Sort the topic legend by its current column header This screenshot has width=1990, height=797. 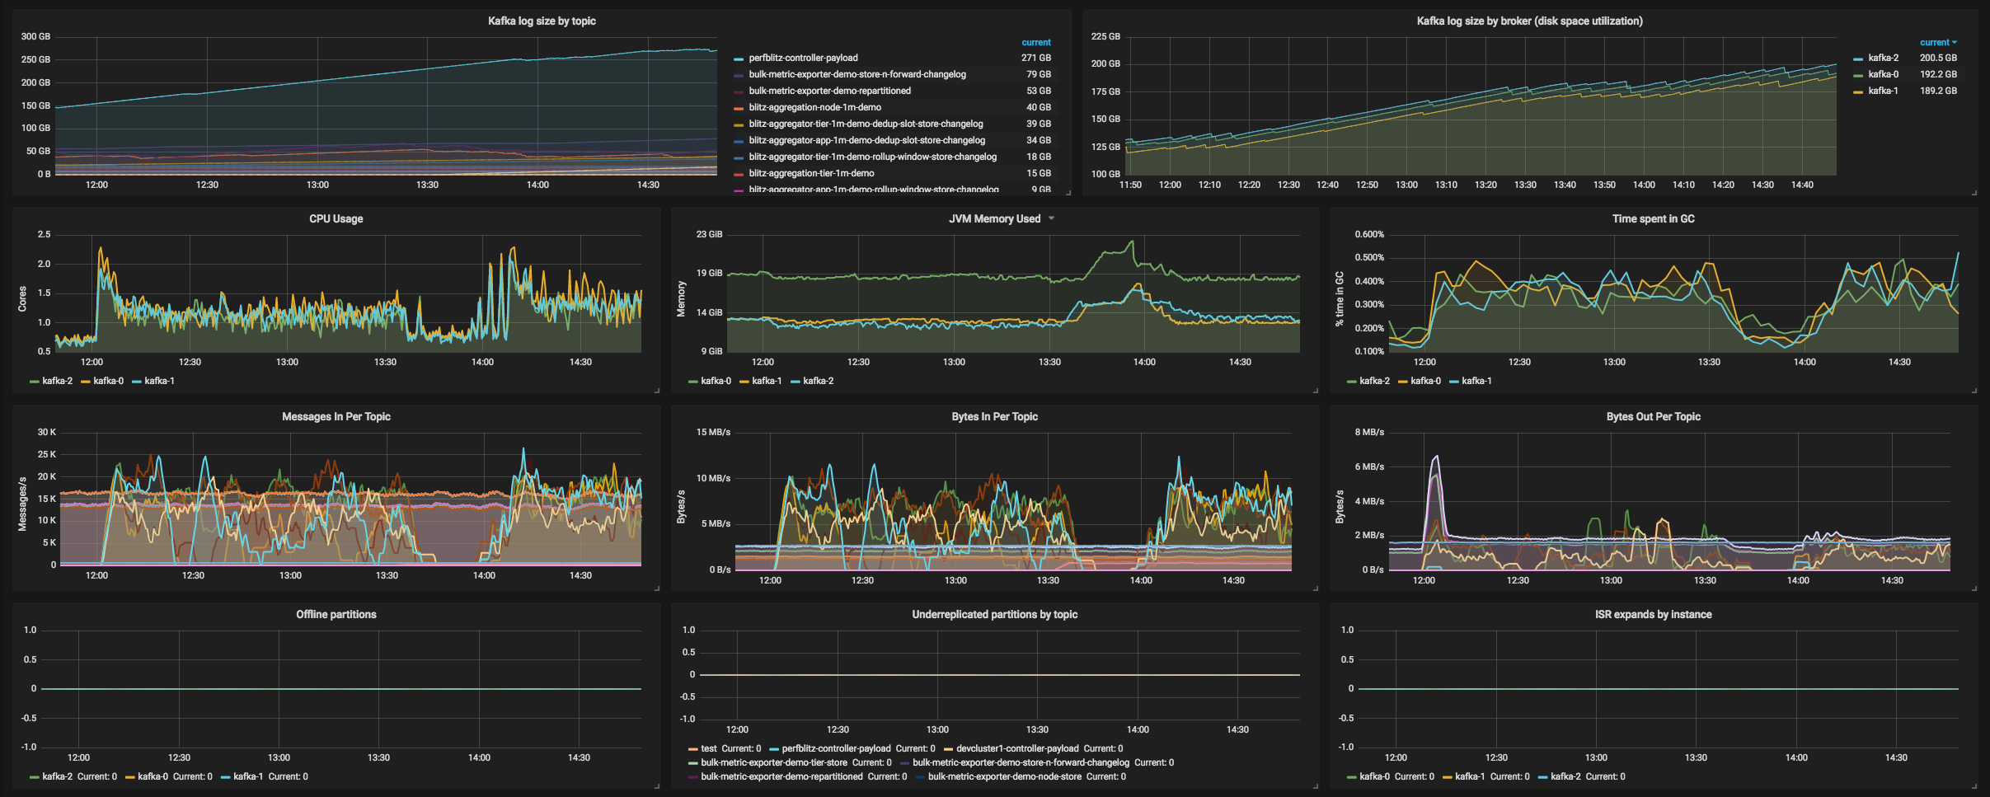coord(1036,42)
